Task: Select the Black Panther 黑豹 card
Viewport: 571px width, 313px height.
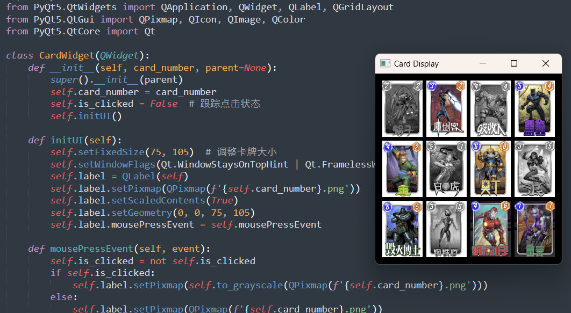Action: [534, 109]
